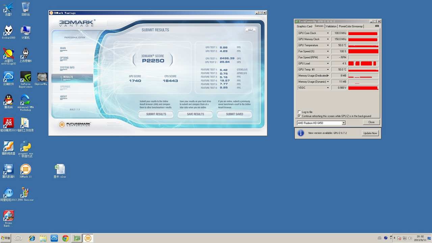Screen dimensions: 432x243
Task: Open ABOUT in 3DMark sidebar
Action: coord(63,97)
